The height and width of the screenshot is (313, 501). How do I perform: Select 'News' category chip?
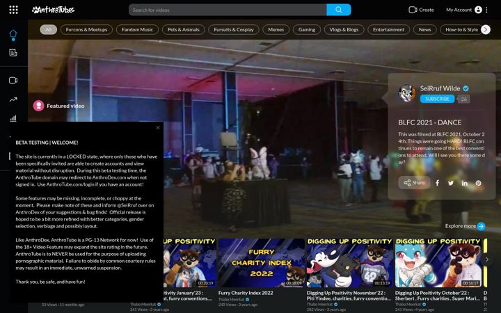click(425, 30)
